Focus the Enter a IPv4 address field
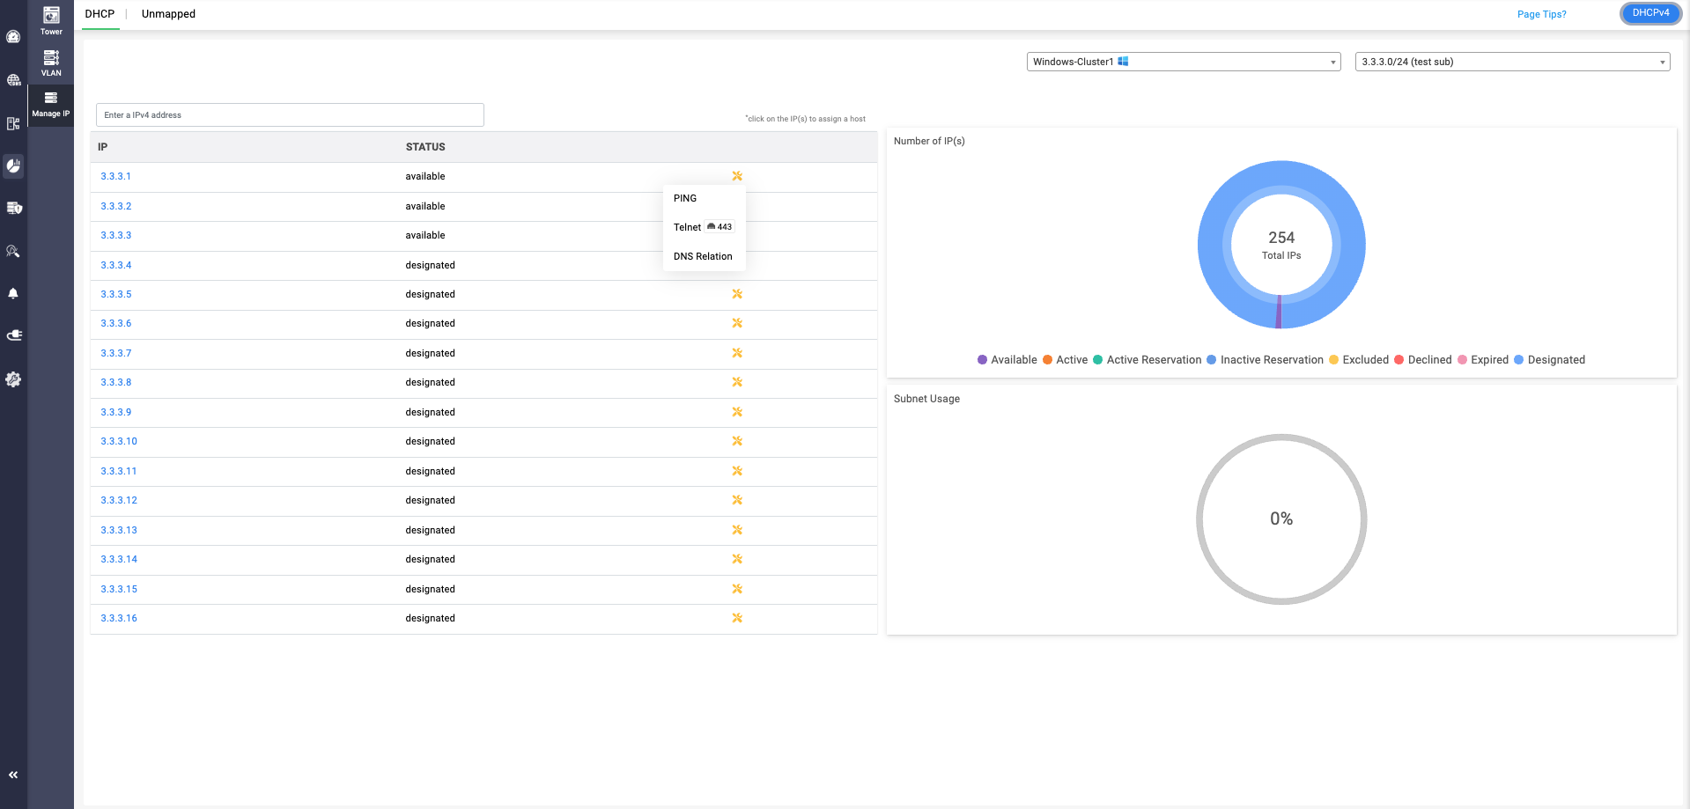The width and height of the screenshot is (1690, 809). point(290,115)
